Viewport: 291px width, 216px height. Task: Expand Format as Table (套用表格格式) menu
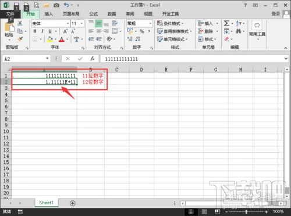coord(174,31)
